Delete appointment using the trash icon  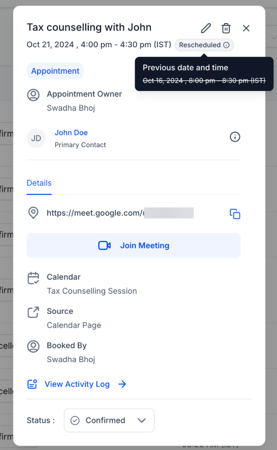click(x=226, y=28)
